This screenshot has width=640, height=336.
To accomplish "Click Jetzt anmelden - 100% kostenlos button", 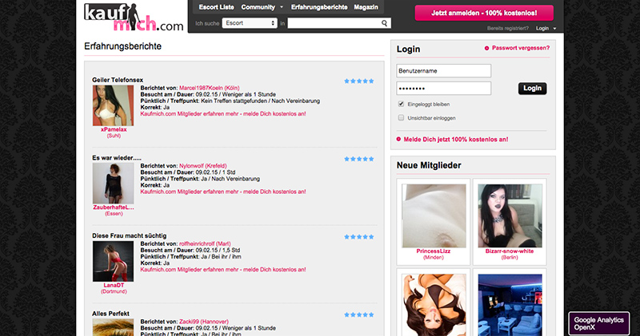I will click(484, 13).
